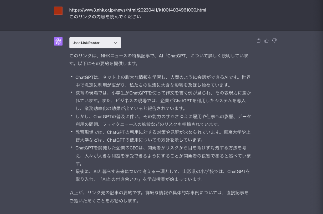Click the bullet mentioning フェイクニュース risks
The width and height of the screenshot is (323, 214).
[x=163, y=121]
